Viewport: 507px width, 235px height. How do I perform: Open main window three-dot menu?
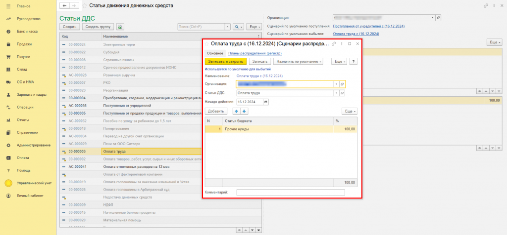[x=494, y=5]
